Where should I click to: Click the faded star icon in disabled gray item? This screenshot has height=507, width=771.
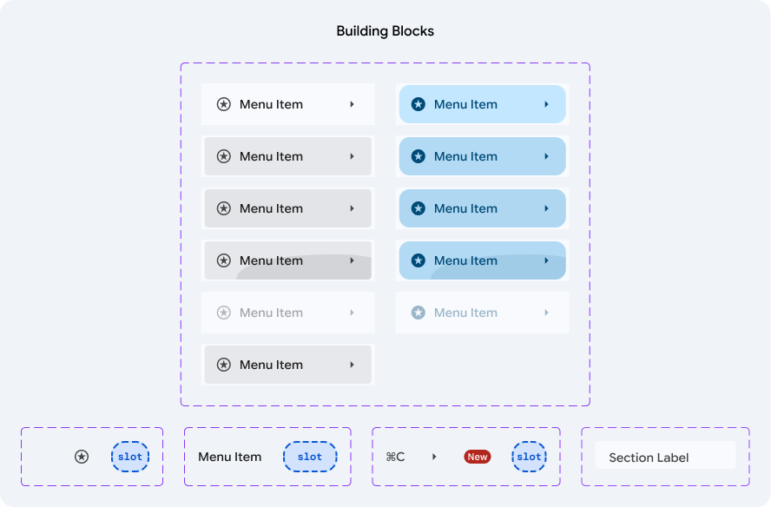point(224,313)
